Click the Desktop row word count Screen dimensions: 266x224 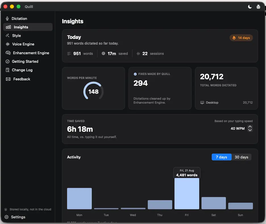(x=248, y=102)
